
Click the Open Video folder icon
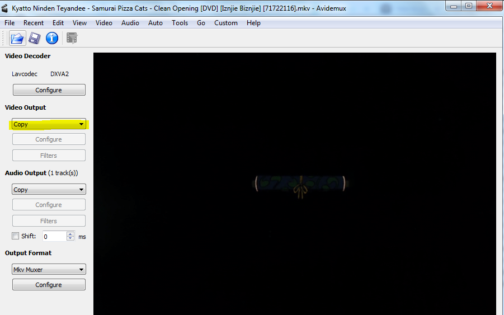click(x=17, y=38)
